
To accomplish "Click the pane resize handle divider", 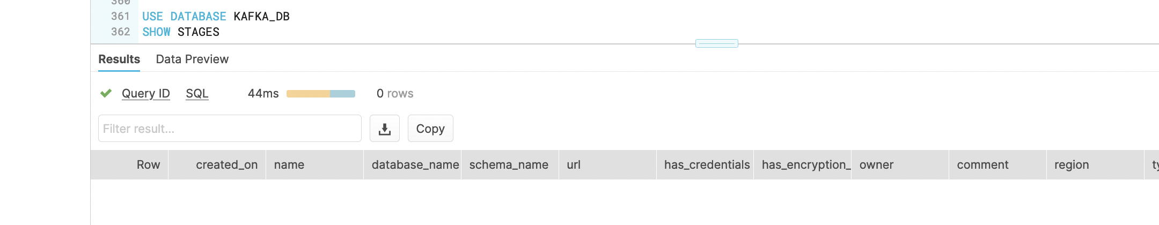I will click(x=716, y=43).
